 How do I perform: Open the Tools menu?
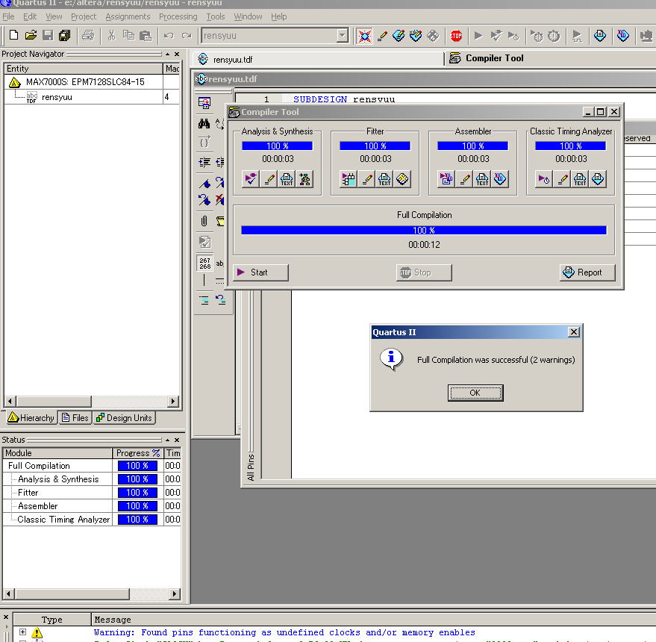[216, 16]
